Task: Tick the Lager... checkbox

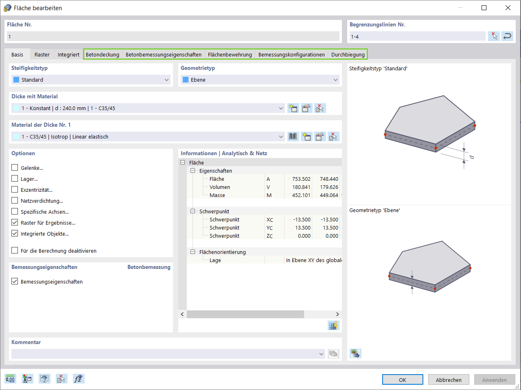Action: (x=15, y=179)
